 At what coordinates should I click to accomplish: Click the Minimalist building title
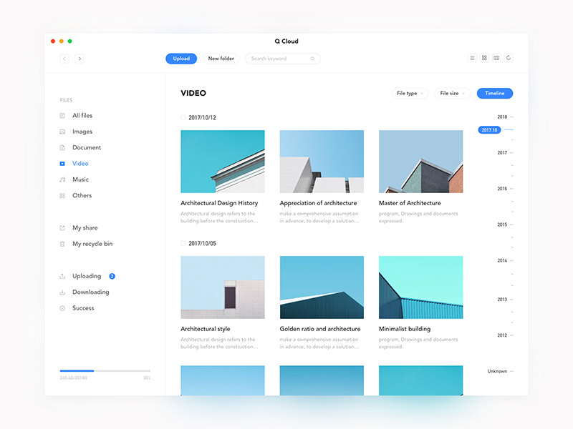[x=405, y=329]
